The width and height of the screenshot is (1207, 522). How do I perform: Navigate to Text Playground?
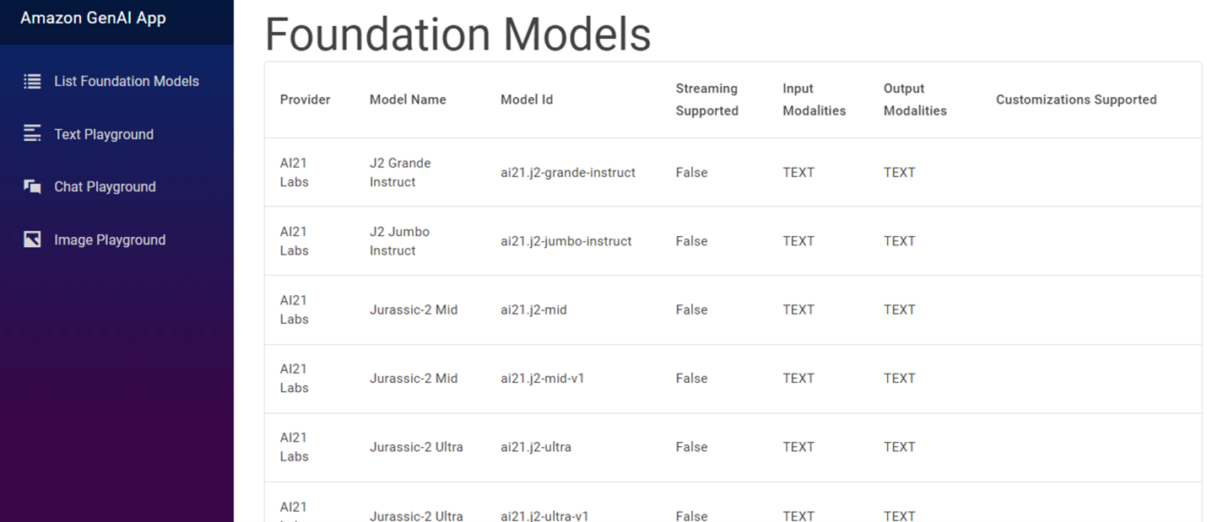(104, 133)
